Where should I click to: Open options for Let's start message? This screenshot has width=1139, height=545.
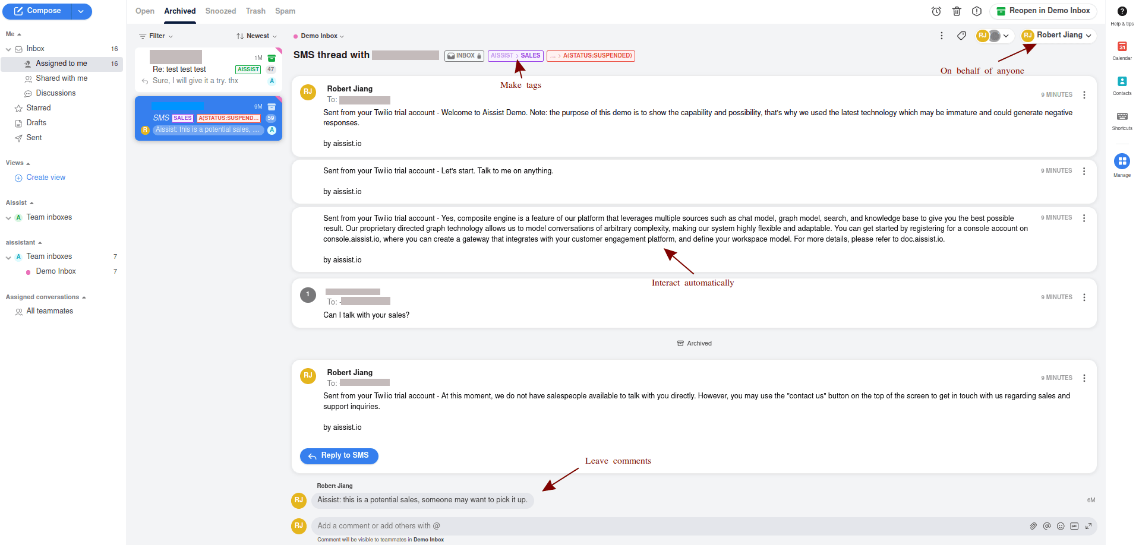click(x=1084, y=171)
